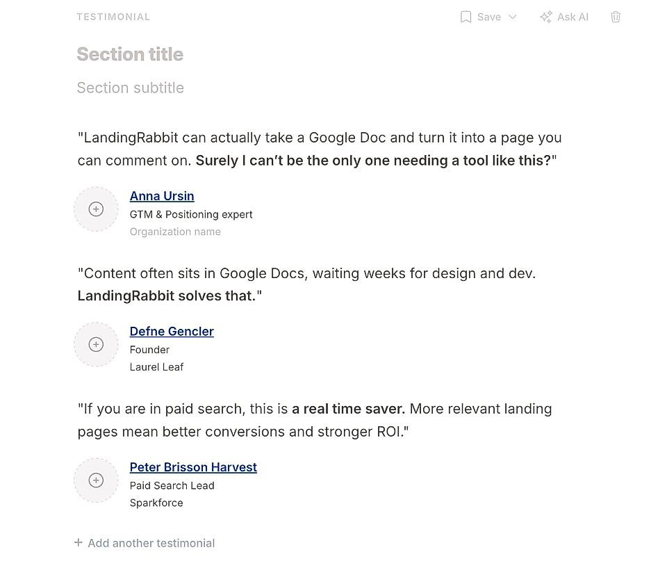The height and width of the screenshot is (575, 667).
Task: Click the Sparkforce organization text
Action: pyautogui.click(x=156, y=502)
